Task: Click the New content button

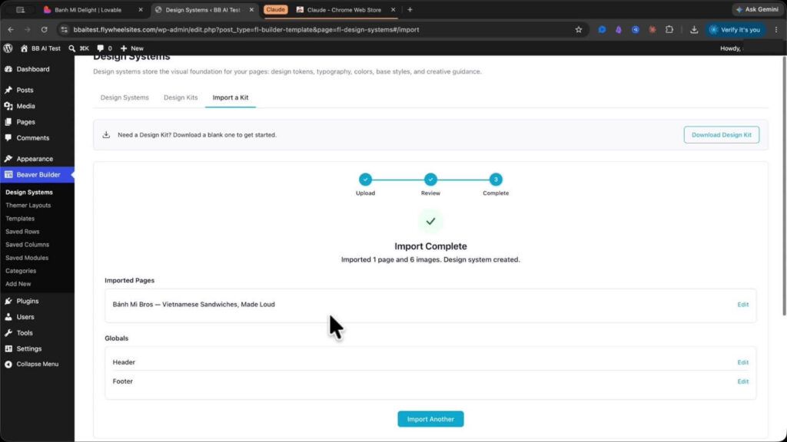Action: [132, 48]
